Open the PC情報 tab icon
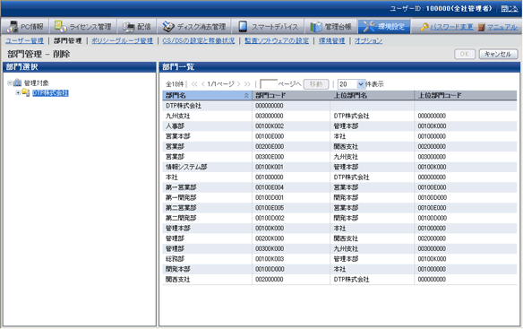 pos(13,26)
